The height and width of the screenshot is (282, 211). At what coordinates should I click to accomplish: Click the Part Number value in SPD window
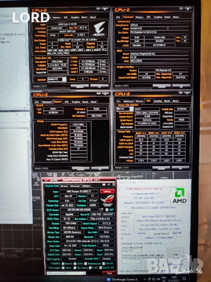(147, 123)
